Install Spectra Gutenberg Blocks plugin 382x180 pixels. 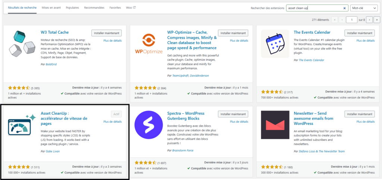233,114
